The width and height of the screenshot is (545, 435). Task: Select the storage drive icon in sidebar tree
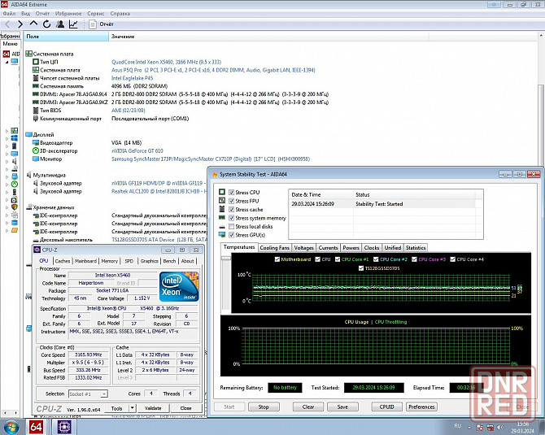[x=15, y=169]
